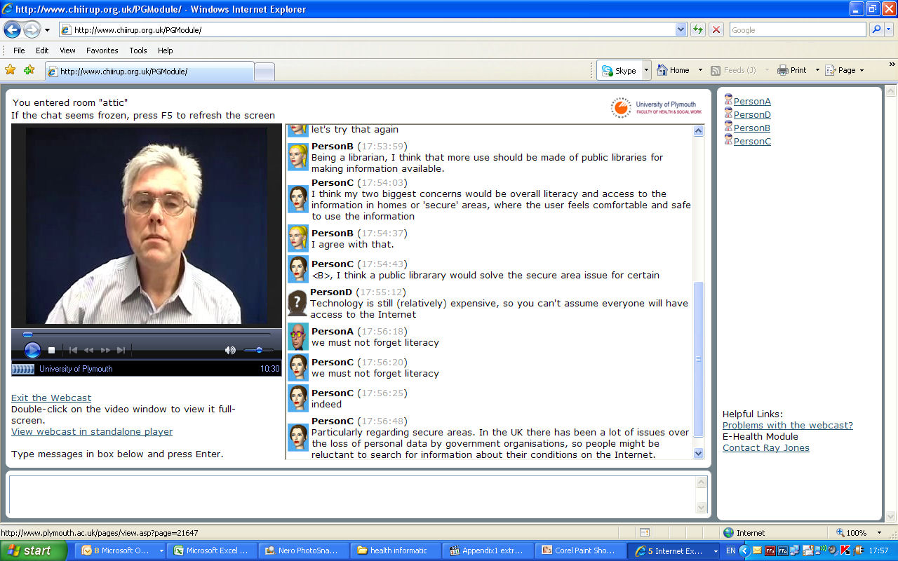Click in the chat message input box

pos(351,494)
